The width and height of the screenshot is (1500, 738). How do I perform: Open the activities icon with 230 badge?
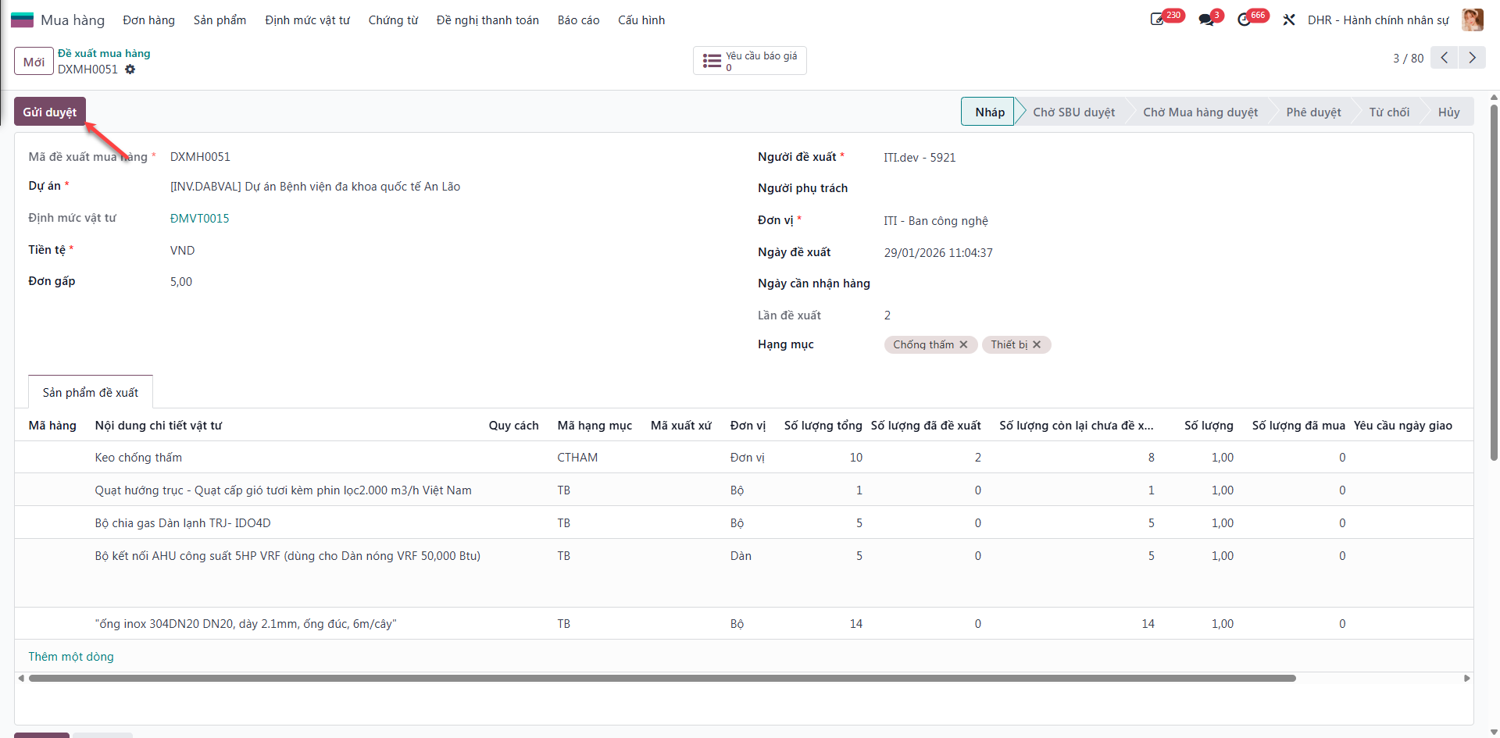point(1157,20)
